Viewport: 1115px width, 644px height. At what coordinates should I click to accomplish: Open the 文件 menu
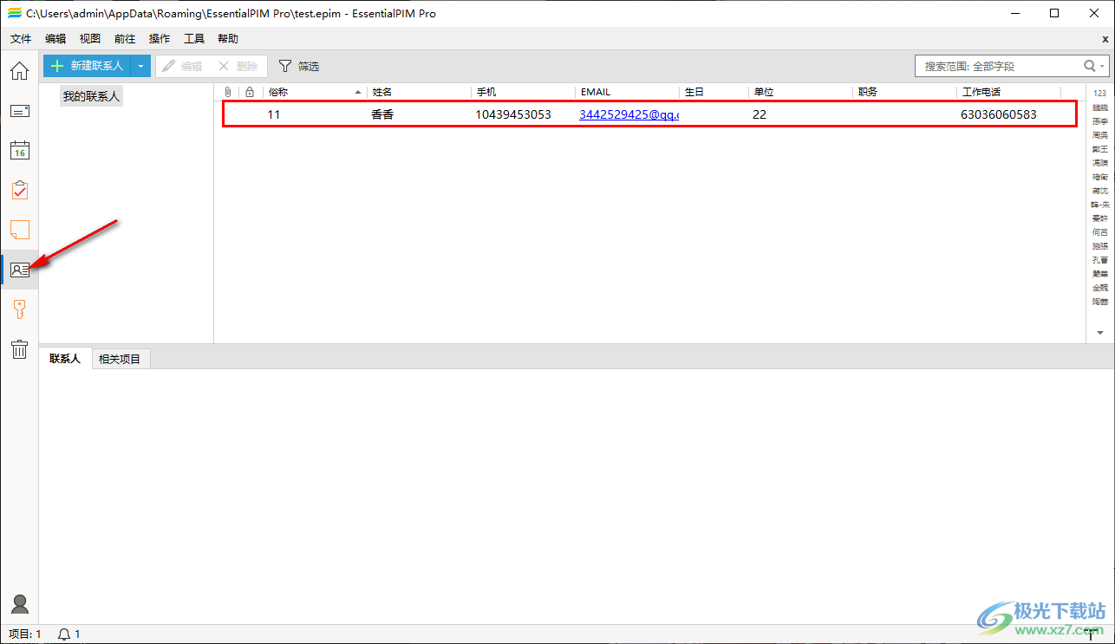[21, 39]
